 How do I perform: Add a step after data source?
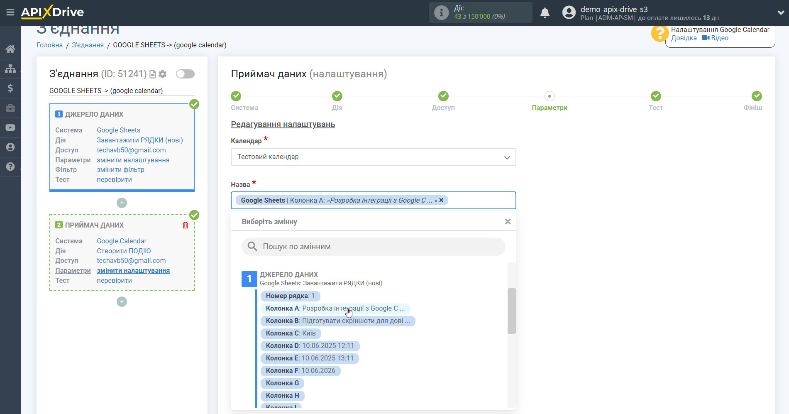pyautogui.click(x=122, y=203)
